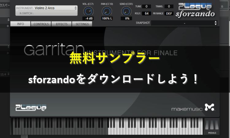The height and width of the screenshot is (138, 230).
Task: Open the EFFECTS tab
Action: click(x=62, y=24)
